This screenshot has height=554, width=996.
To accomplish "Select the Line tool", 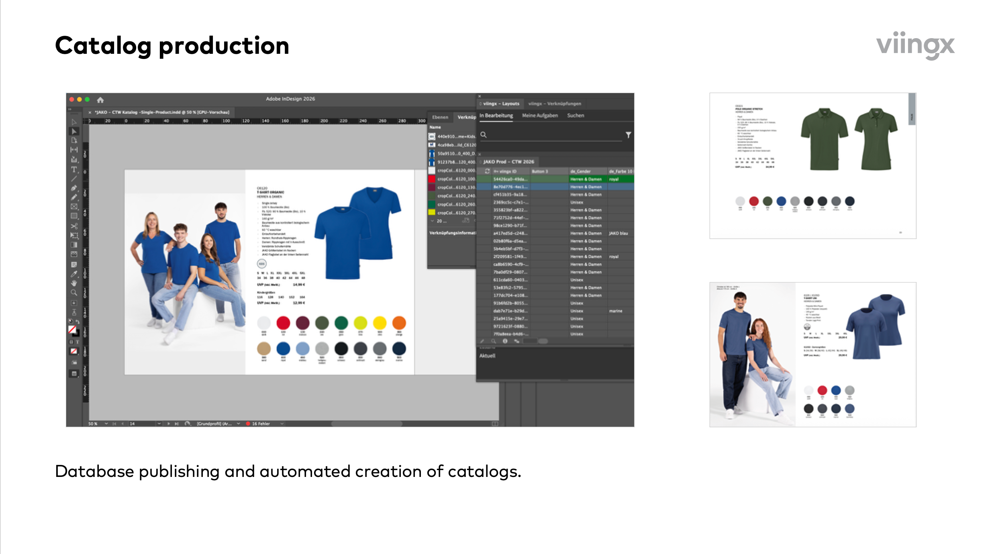I will [74, 179].
